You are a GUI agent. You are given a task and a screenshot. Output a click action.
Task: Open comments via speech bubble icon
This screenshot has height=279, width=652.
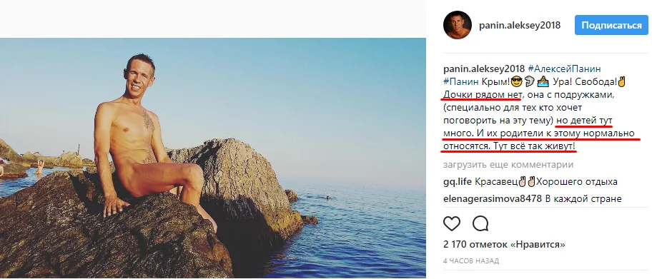[480, 224]
